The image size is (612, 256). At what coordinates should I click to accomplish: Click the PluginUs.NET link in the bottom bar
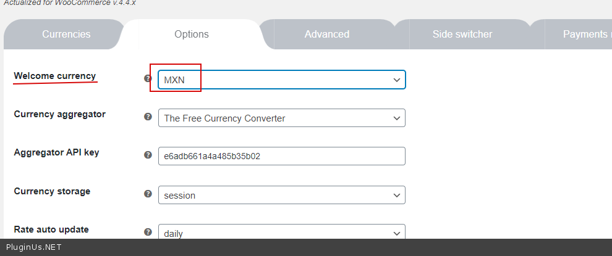pyautogui.click(x=33, y=247)
